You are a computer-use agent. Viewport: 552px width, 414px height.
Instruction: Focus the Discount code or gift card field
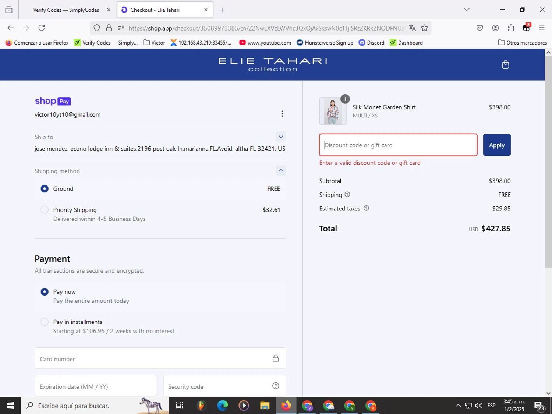click(398, 145)
